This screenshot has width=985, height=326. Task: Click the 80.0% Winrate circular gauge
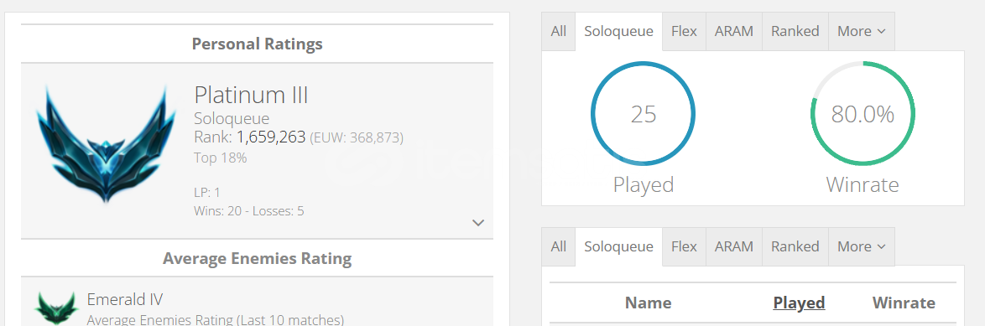pos(863,114)
